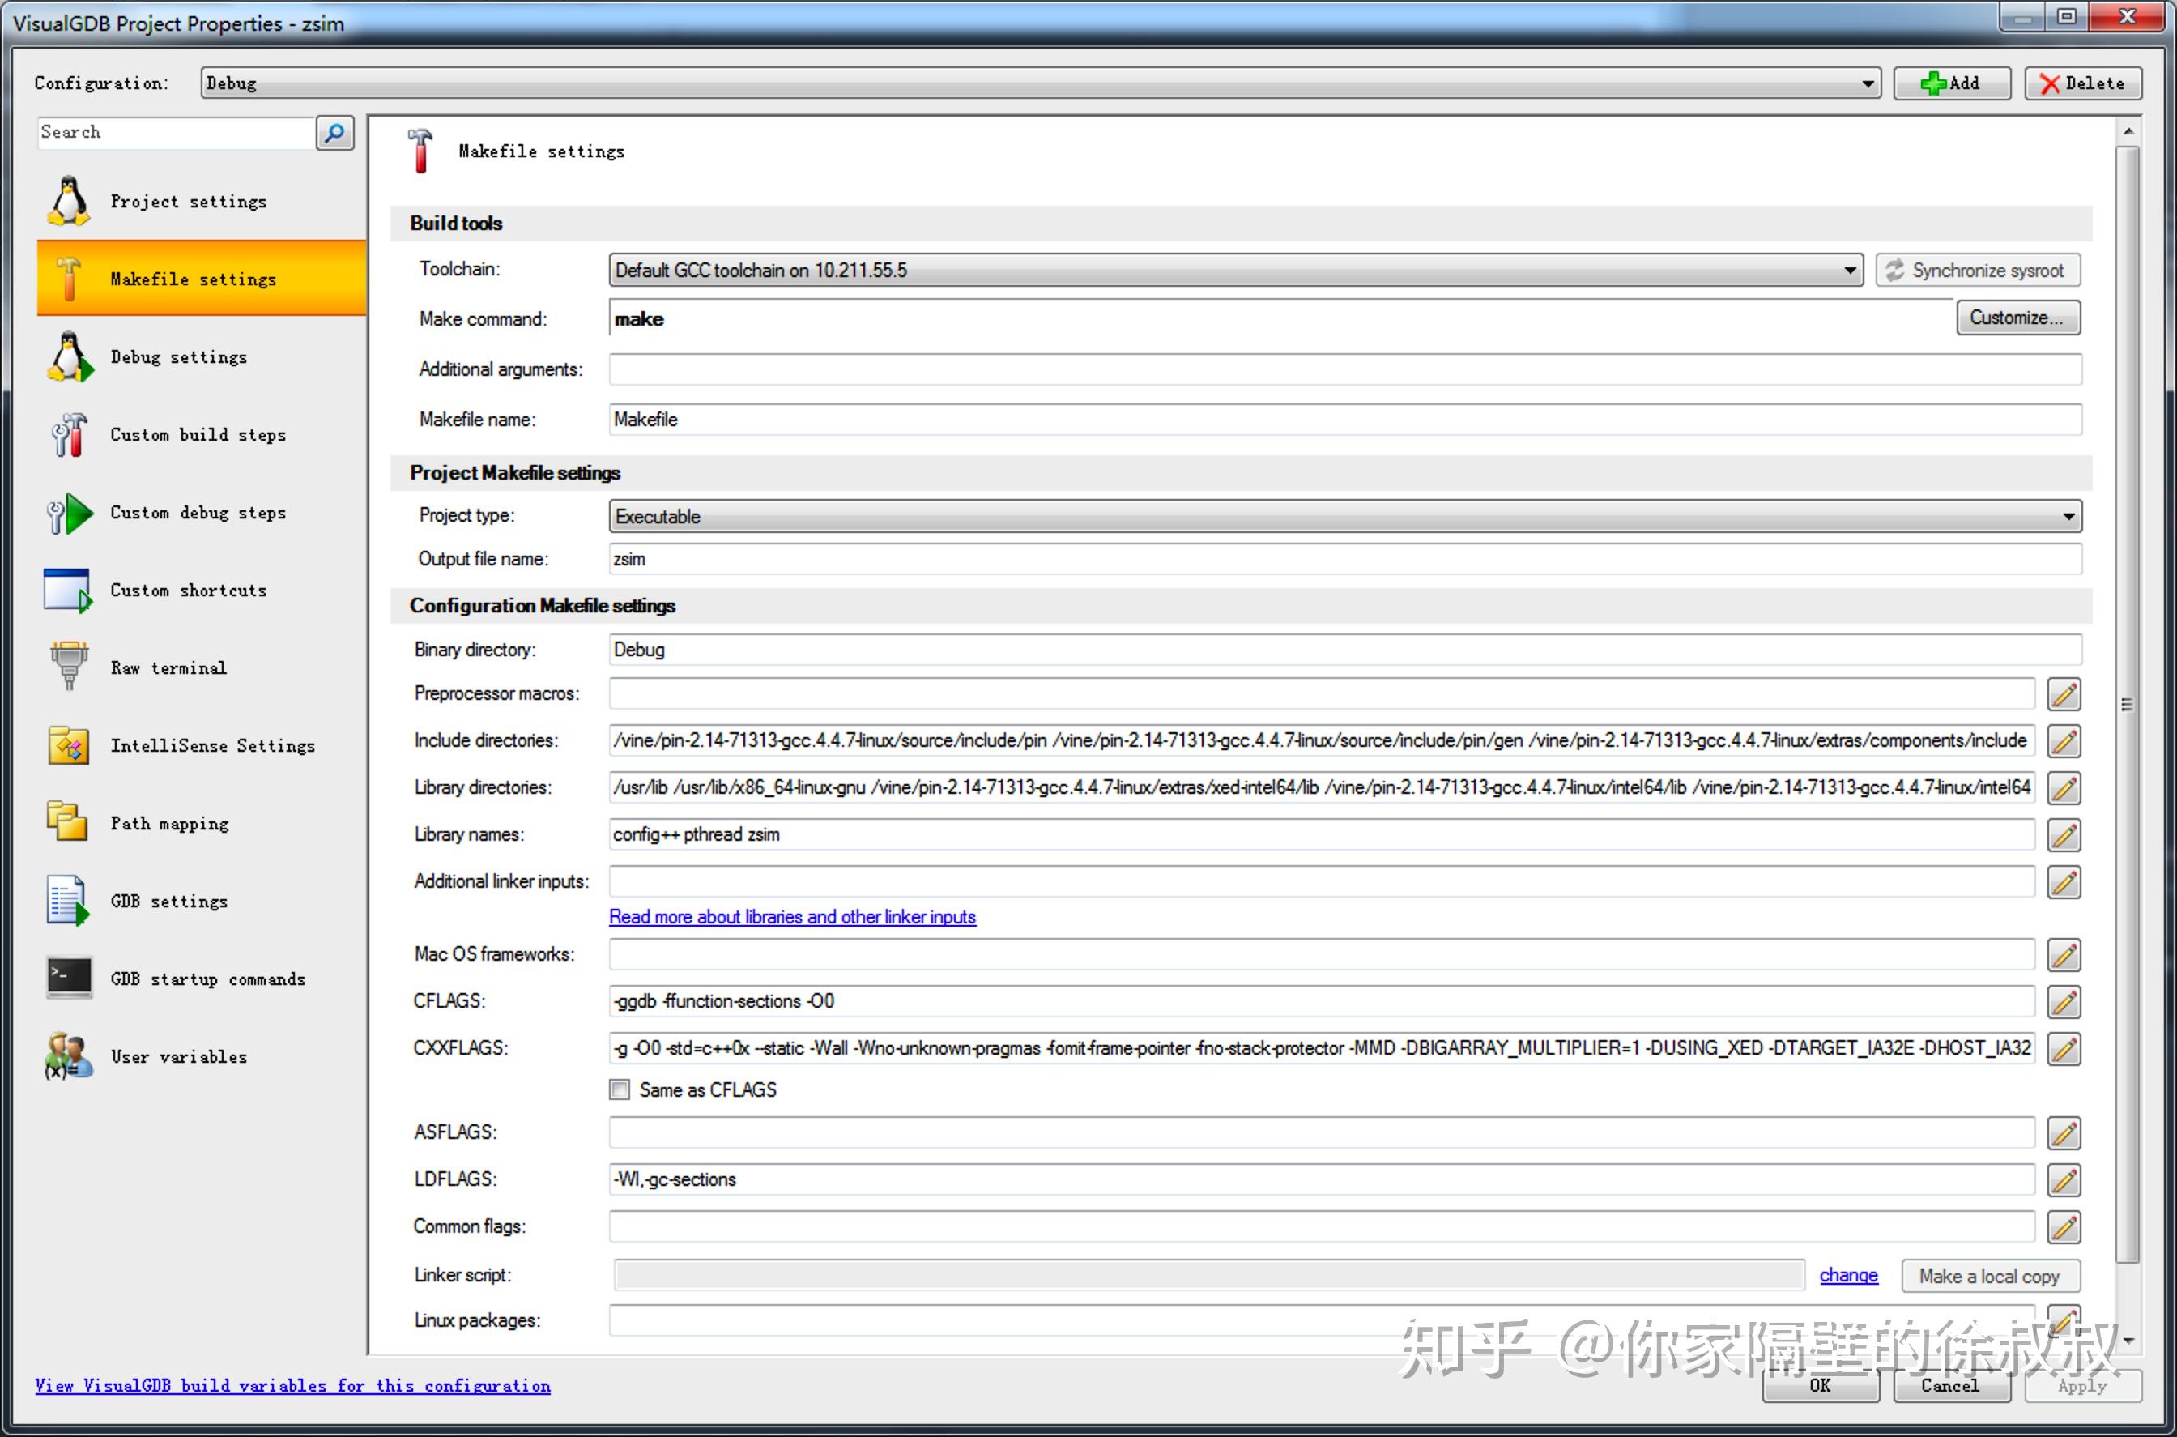
Task: Click the vertical scrollbar down arrow
Action: coord(2128,1340)
